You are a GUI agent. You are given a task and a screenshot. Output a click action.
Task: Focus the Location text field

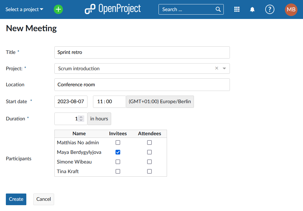tap(142, 85)
